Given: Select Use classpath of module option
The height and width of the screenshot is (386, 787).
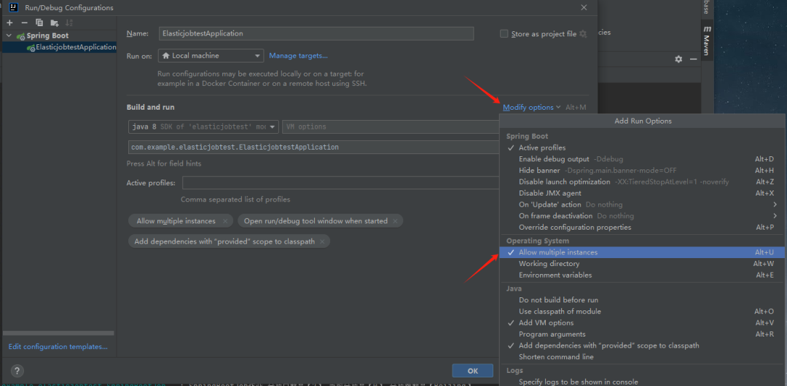Looking at the screenshot, I should tap(642, 311).
